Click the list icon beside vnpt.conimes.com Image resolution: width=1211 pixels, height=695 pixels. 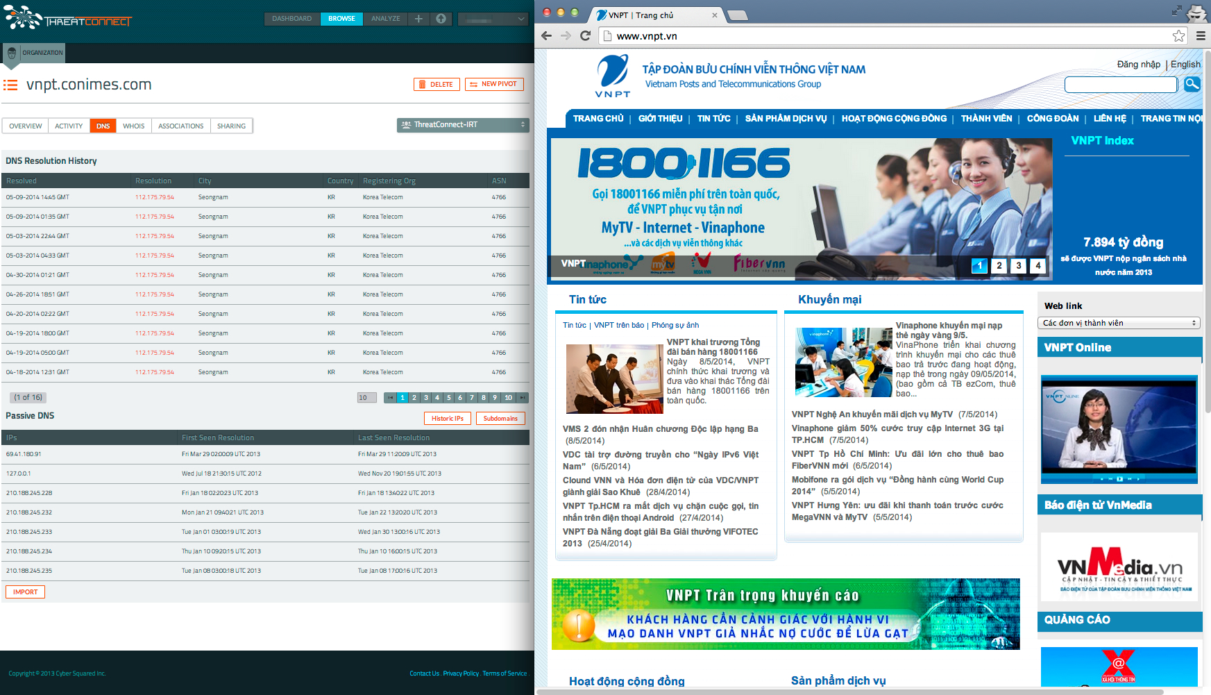[x=10, y=85]
